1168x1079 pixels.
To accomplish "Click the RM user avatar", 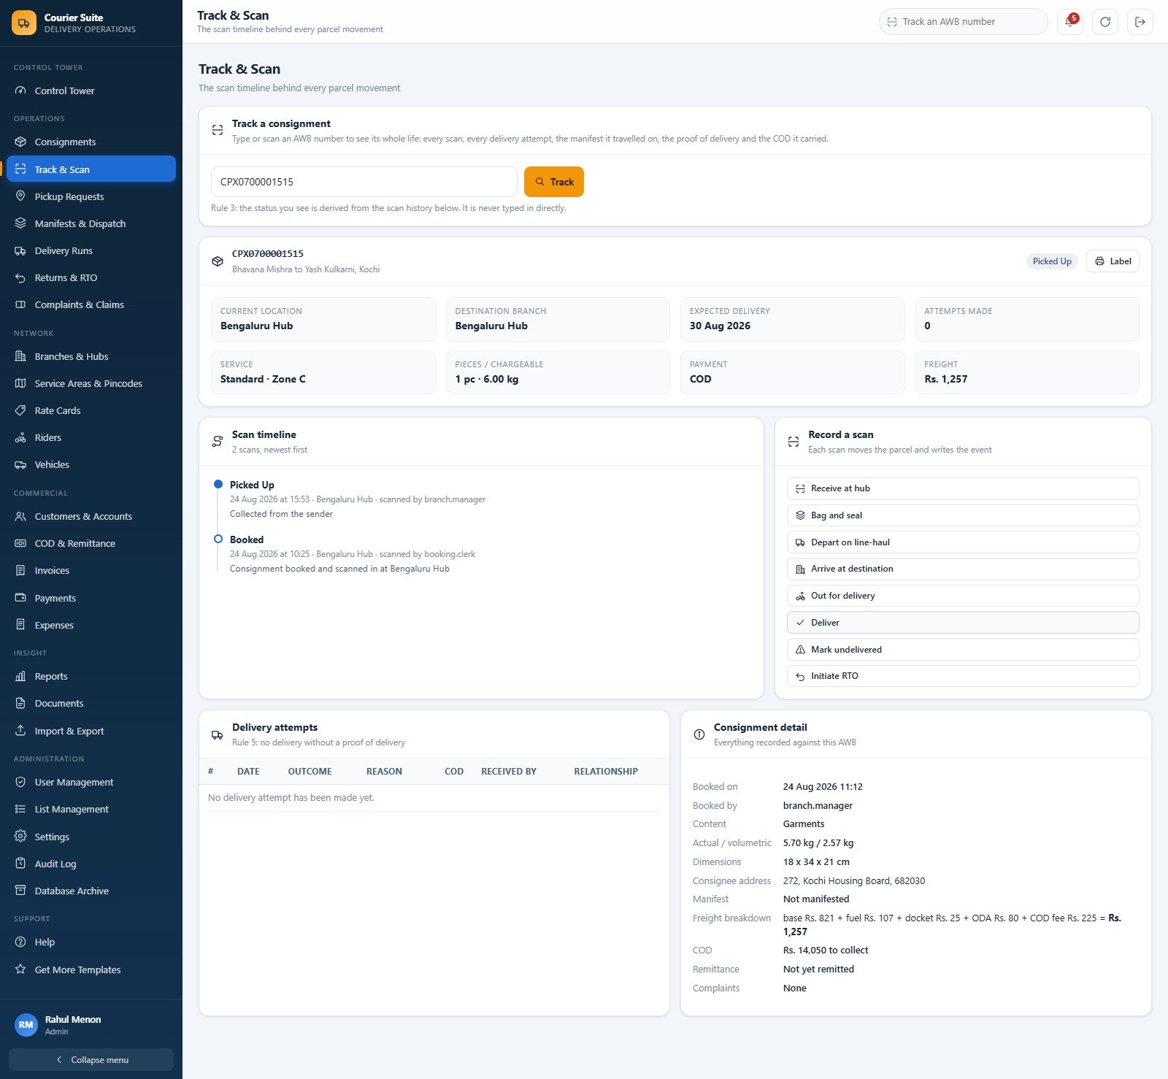I will click(x=26, y=1024).
